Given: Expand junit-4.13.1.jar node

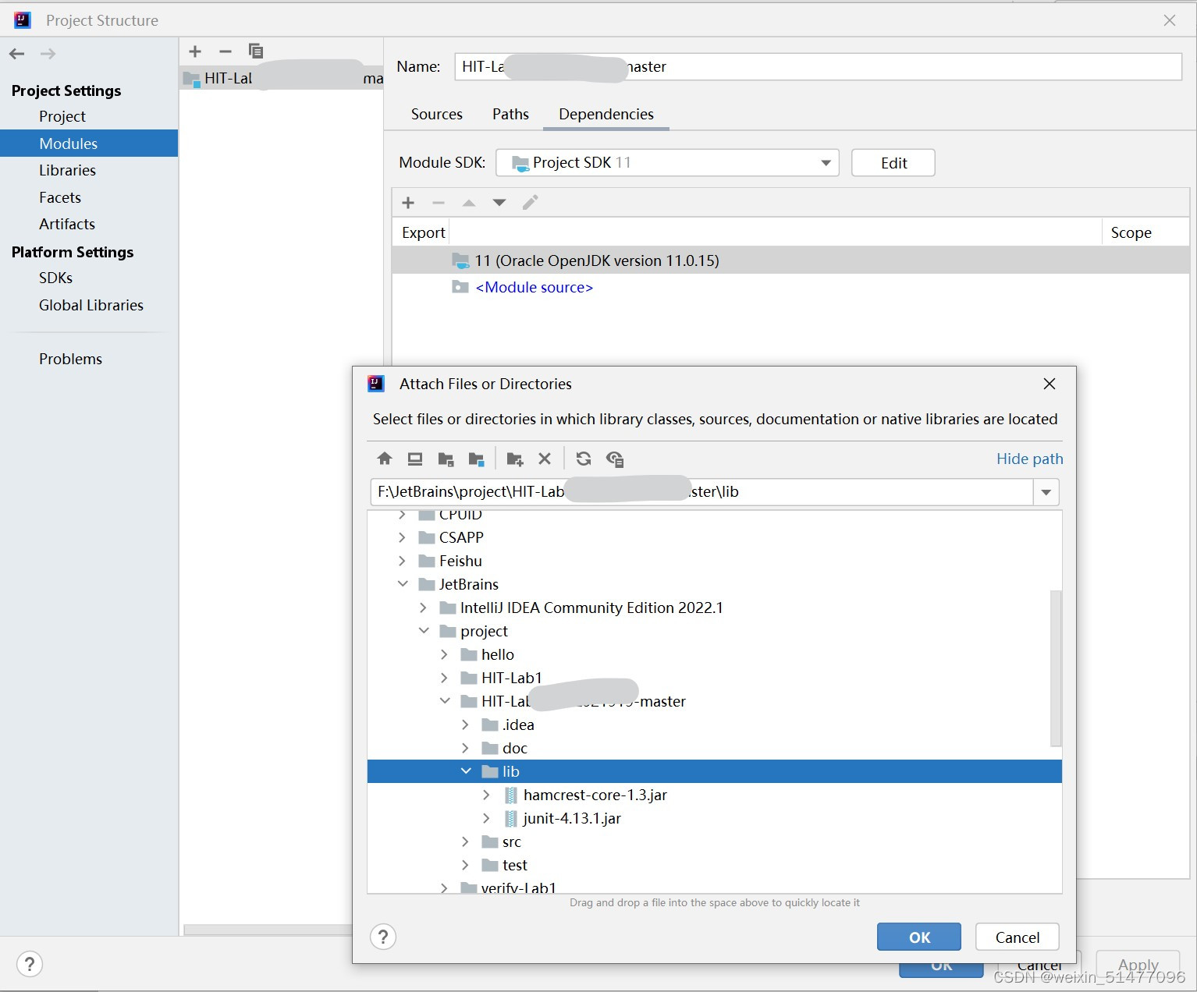Looking at the screenshot, I should (x=486, y=818).
